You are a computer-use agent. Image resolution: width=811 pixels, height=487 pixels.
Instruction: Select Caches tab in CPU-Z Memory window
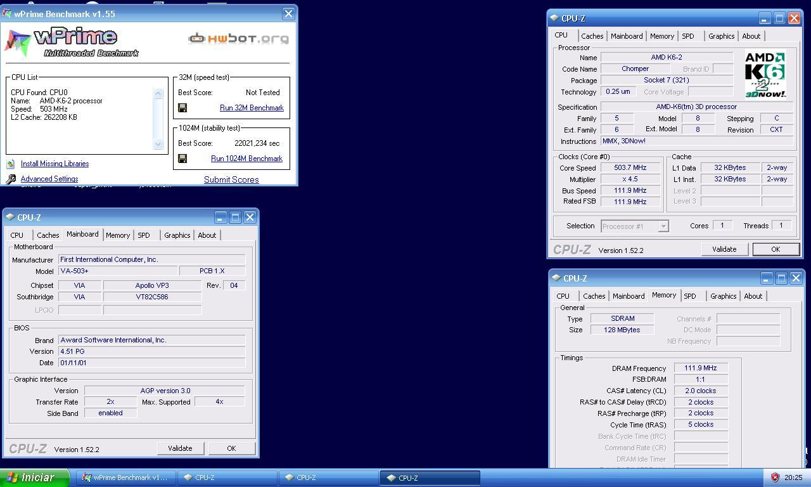tap(594, 296)
